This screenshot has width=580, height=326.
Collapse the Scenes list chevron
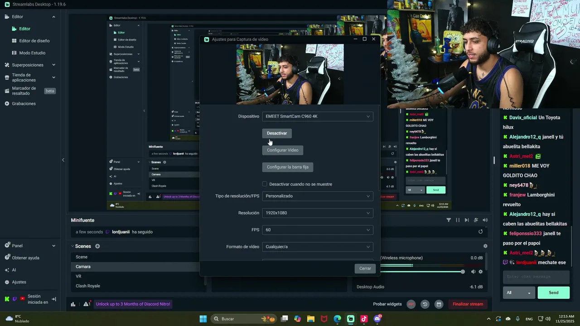click(x=72, y=246)
